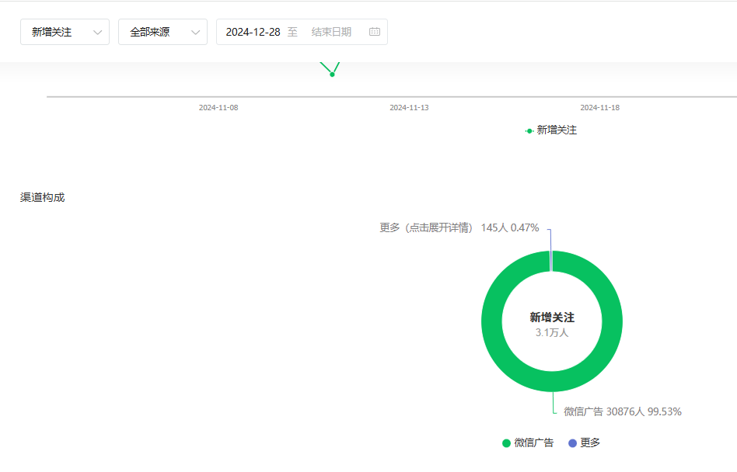Select the 2024-11-08 axis date label
The width and height of the screenshot is (737, 472).
click(x=218, y=108)
